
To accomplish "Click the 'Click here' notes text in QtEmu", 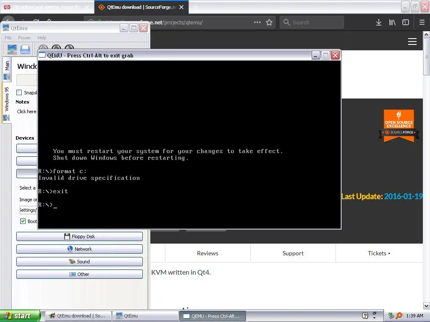I will (26, 112).
